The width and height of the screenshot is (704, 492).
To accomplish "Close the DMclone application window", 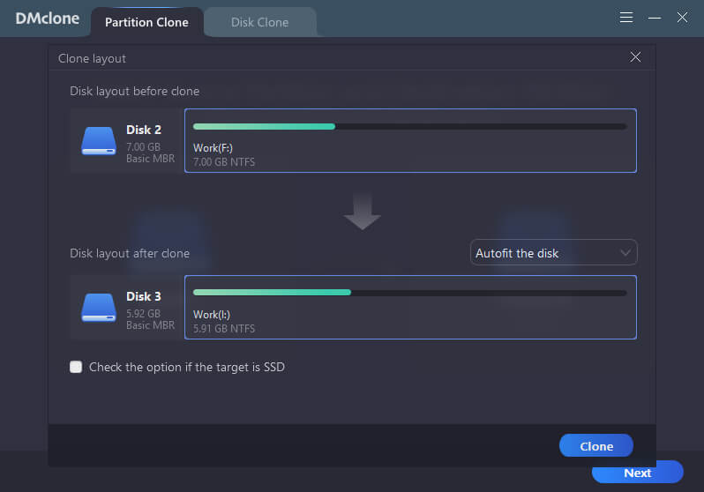I will point(682,18).
